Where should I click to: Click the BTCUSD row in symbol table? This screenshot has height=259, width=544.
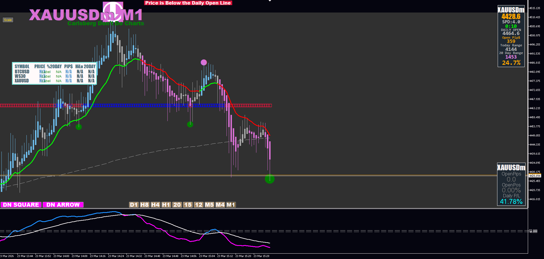tap(55, 72)
